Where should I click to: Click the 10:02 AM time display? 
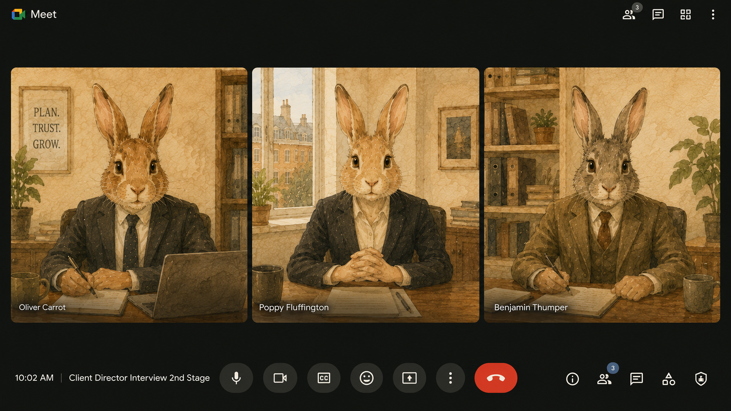(x=34, y=378)
